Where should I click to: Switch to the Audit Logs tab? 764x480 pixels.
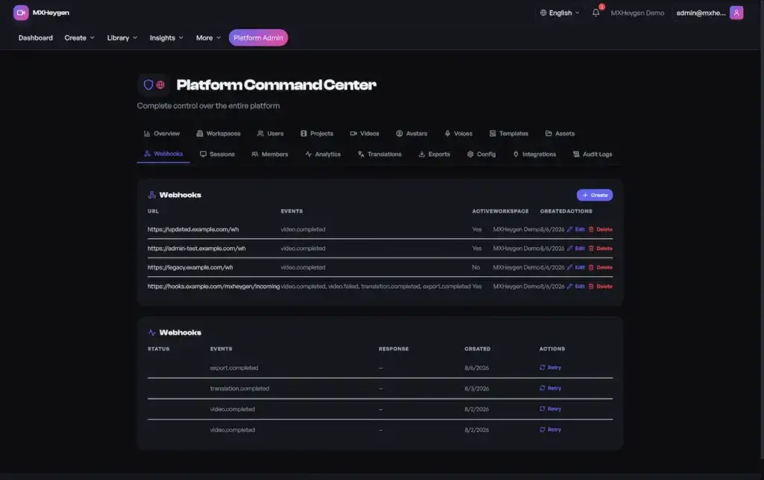click(x=592, y=154)
